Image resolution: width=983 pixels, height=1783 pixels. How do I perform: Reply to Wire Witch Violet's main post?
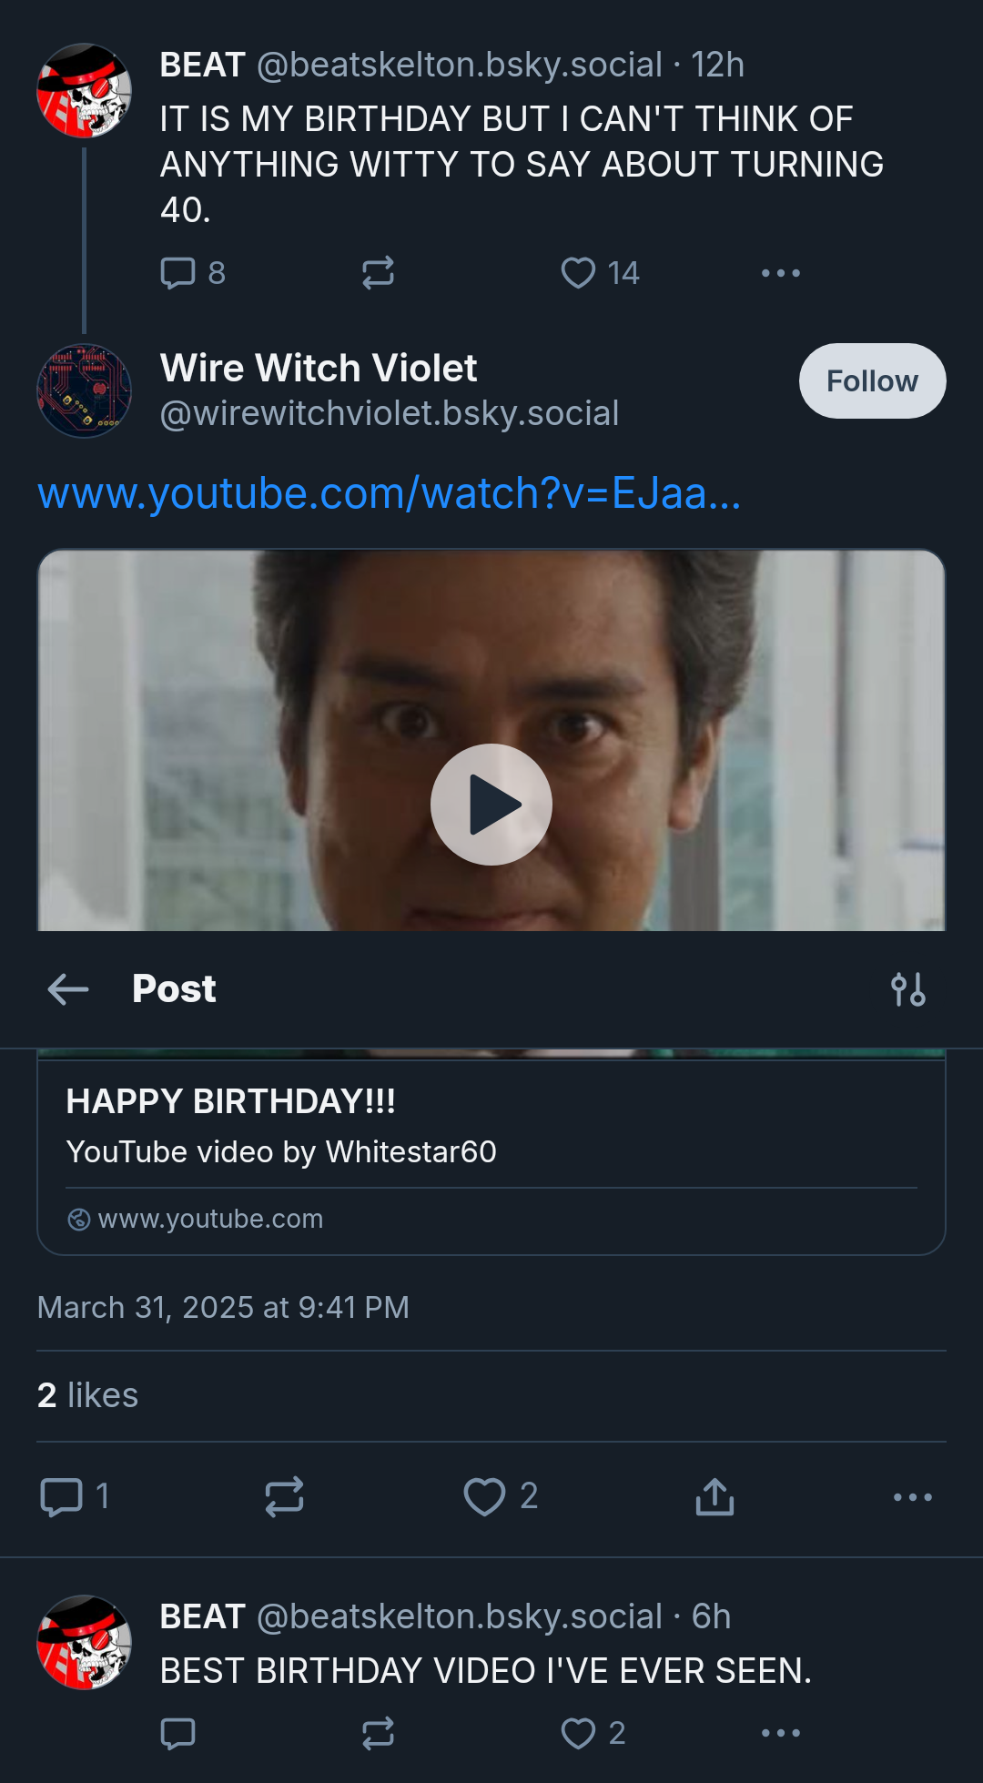coord(75,1496)
